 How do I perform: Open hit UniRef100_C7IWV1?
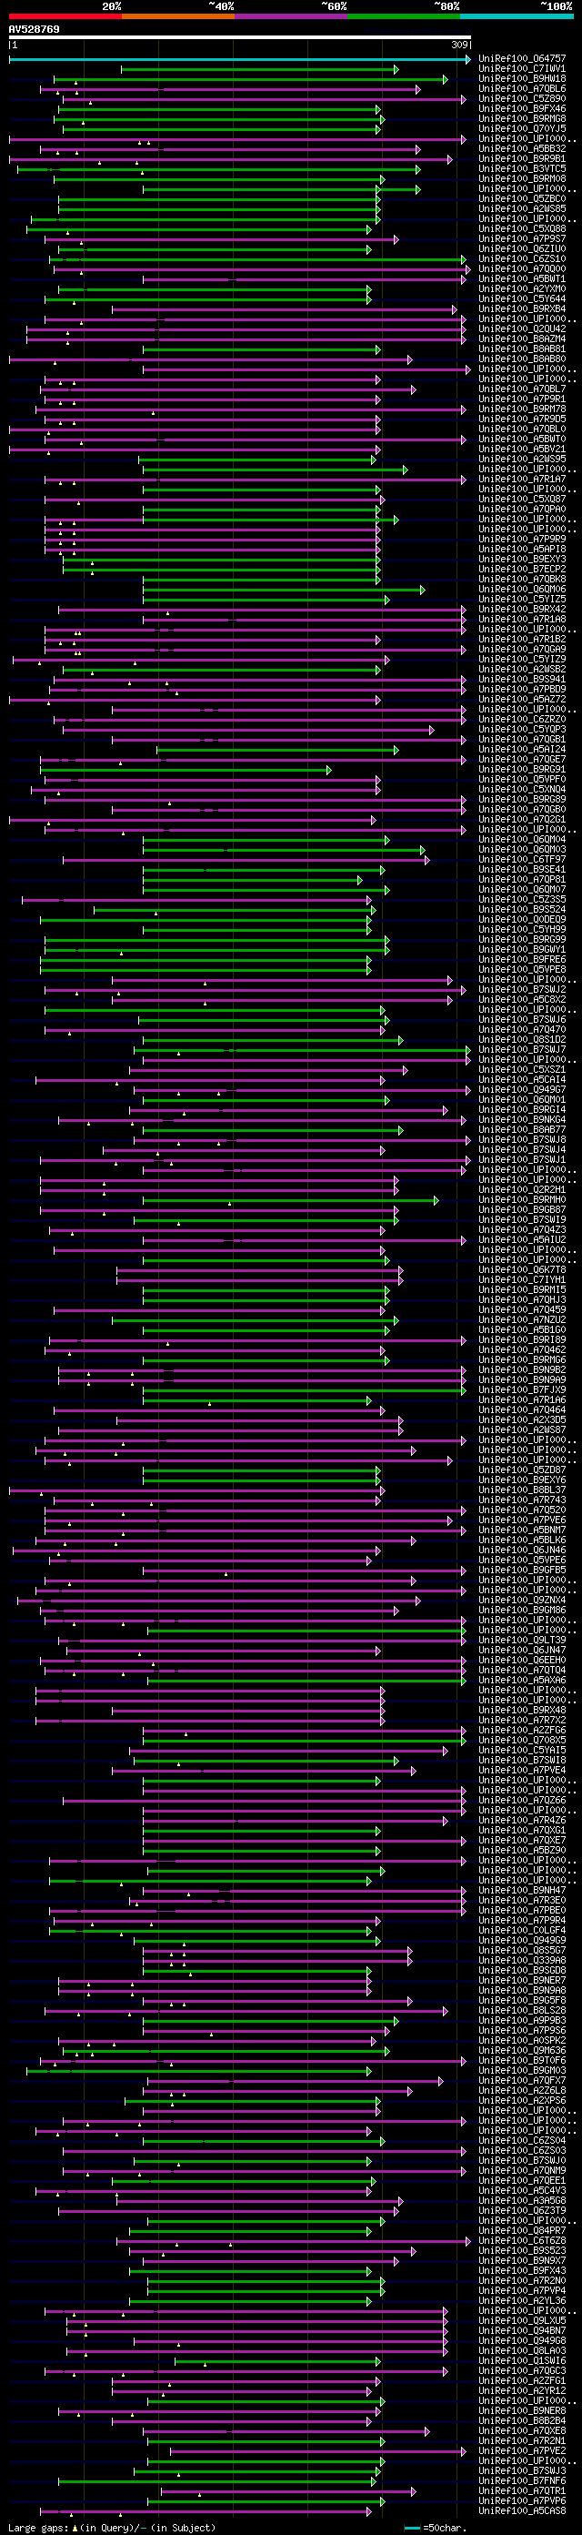coord(522,70)
